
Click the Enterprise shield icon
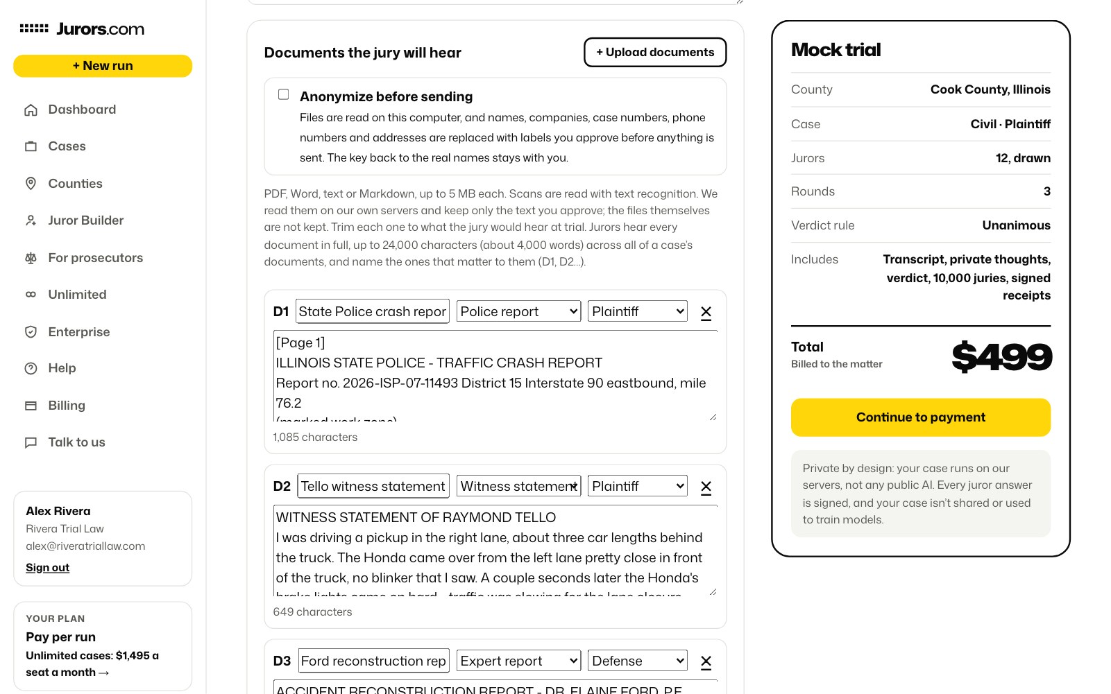tap(31, 332)
